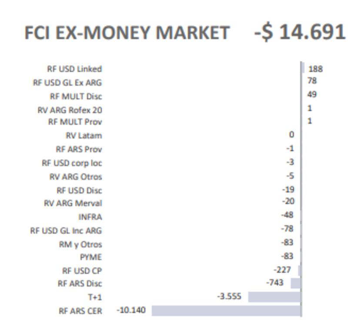Click the -3.555 data label

click(229, 296)
